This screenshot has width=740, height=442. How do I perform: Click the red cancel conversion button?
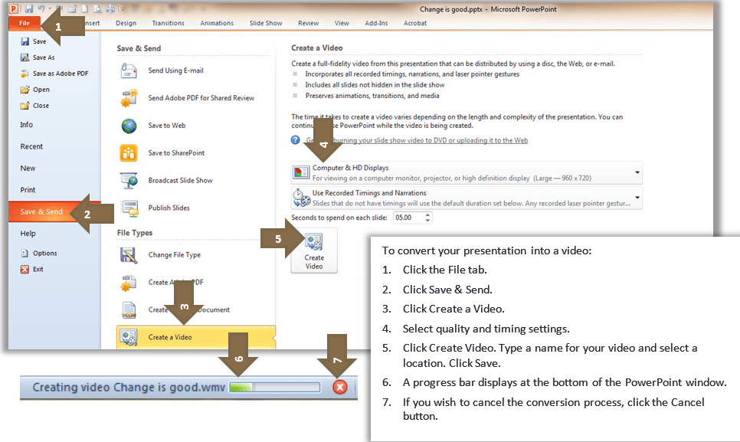pos(340,387)
